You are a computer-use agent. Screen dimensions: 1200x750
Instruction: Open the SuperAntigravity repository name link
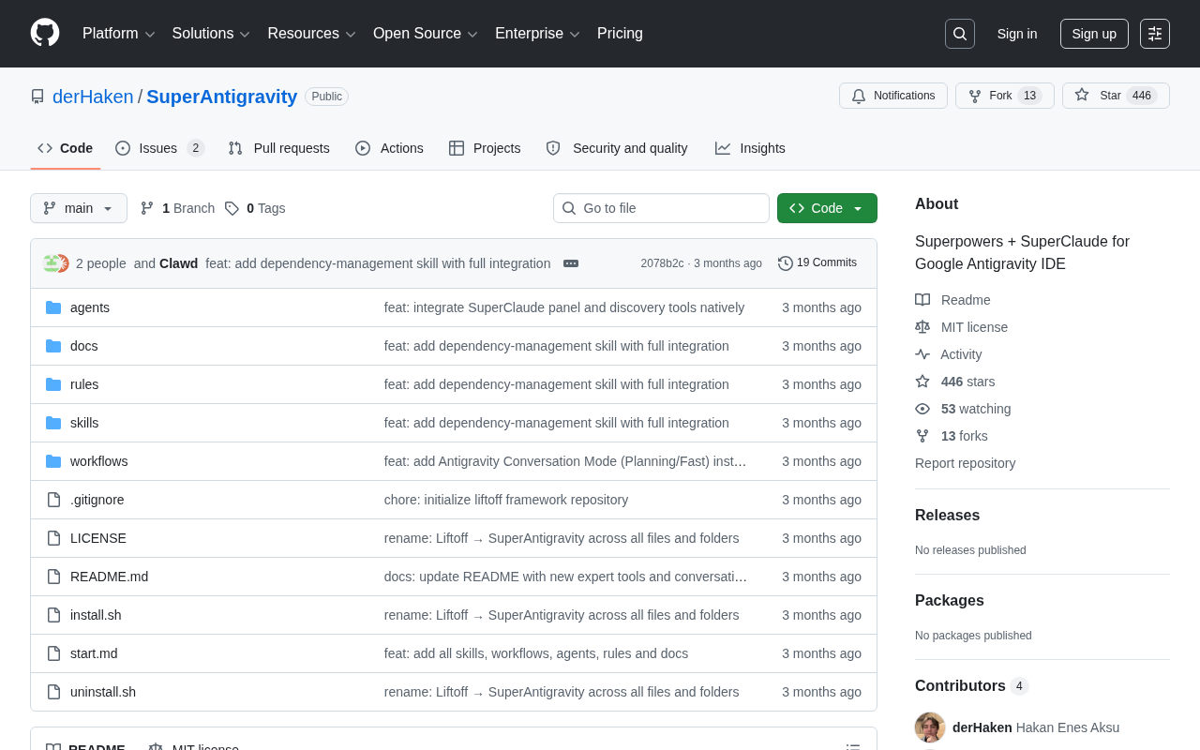point(222,97)
